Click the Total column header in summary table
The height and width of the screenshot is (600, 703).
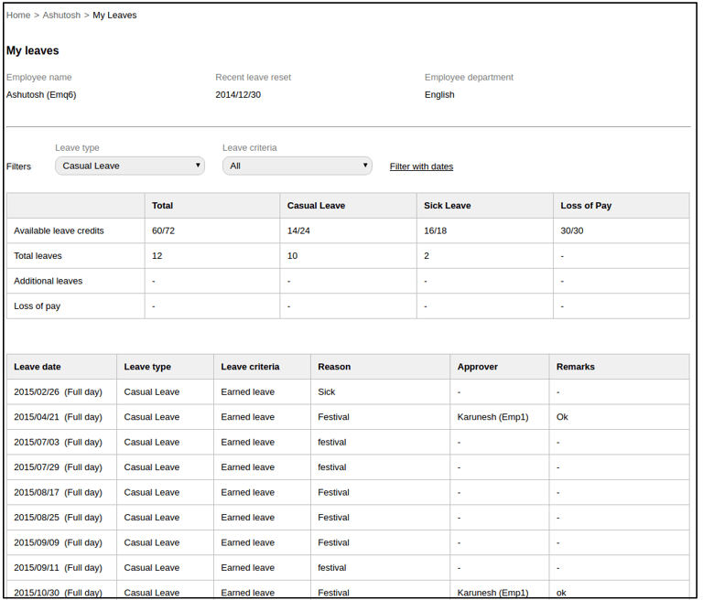(x=163, y=206)
